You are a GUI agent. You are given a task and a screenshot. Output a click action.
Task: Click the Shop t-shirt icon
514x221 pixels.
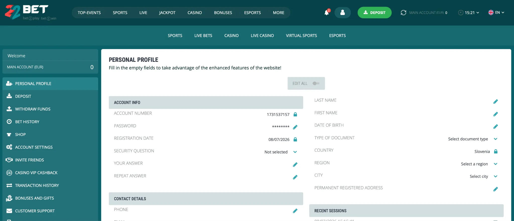tap(9, 134)
